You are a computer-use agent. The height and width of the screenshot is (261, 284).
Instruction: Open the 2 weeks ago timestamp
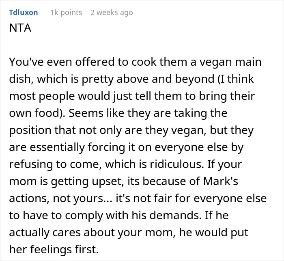(112, 13)
